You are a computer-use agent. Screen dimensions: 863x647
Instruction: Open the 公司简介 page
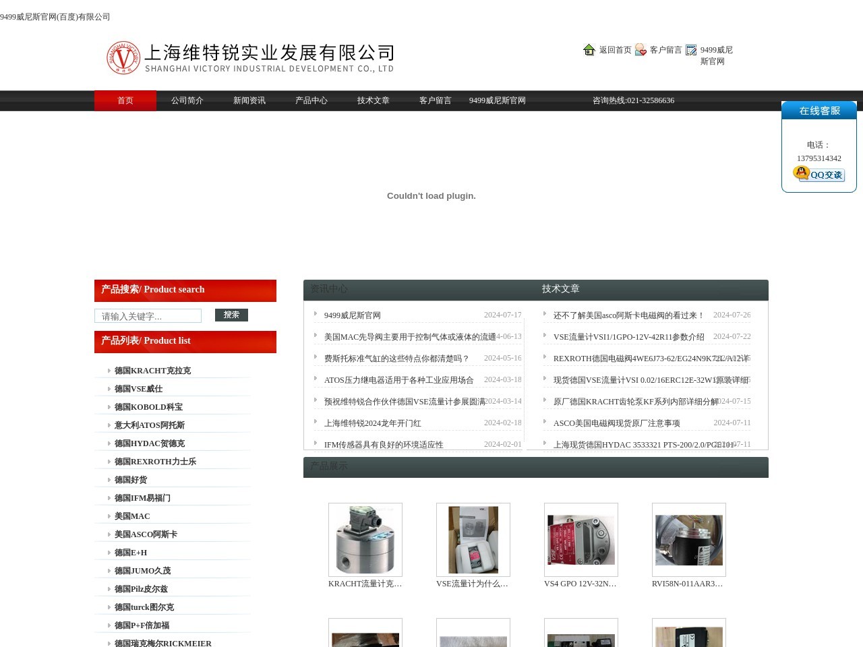coord(187,100)
